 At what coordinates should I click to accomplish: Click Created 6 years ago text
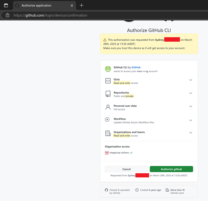[150, 190]
